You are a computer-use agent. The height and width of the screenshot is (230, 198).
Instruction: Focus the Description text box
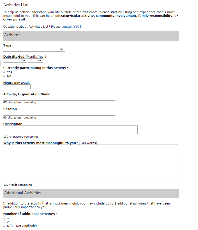coord(70,130)
